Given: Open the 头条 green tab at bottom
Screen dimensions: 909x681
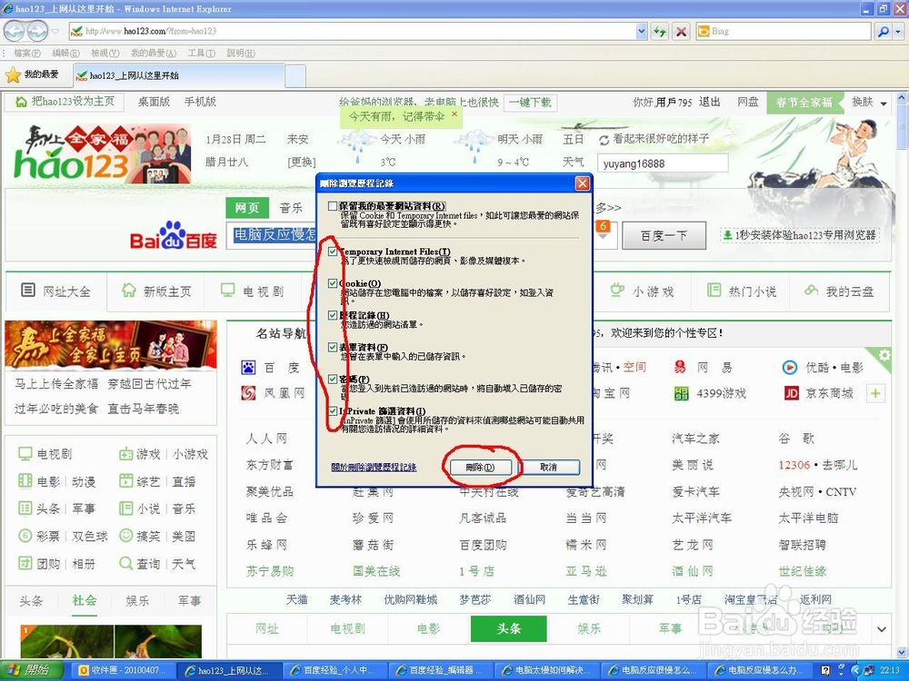Looking at the screenshot, I should (508, 629).
